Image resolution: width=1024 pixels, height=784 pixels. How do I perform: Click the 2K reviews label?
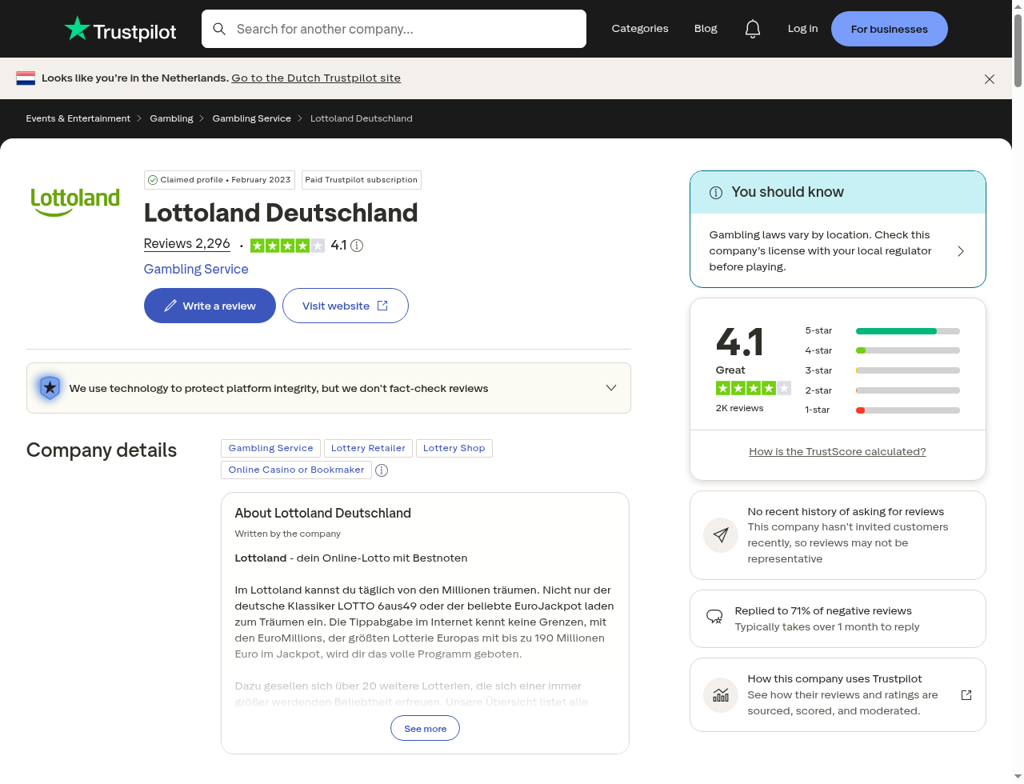pyautogui.click(x=739, y=408)
